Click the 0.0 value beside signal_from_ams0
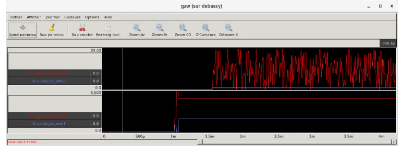 pyautogui.click(x=96, y=73)
